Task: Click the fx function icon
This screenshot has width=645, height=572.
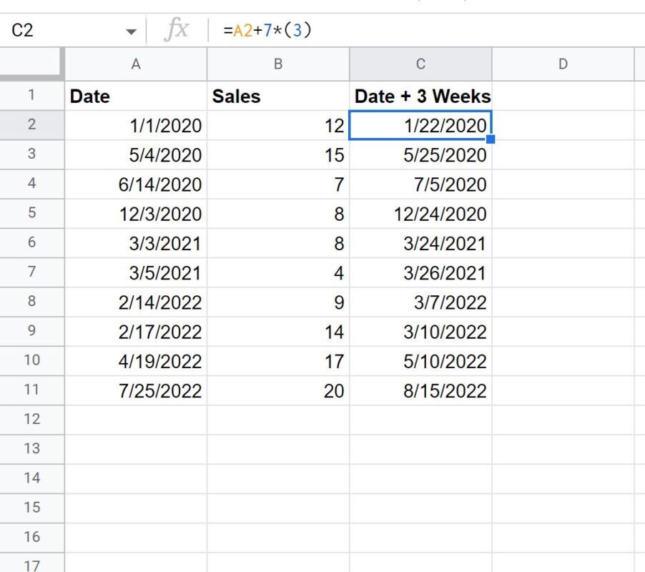Action: tap(177, 29)
